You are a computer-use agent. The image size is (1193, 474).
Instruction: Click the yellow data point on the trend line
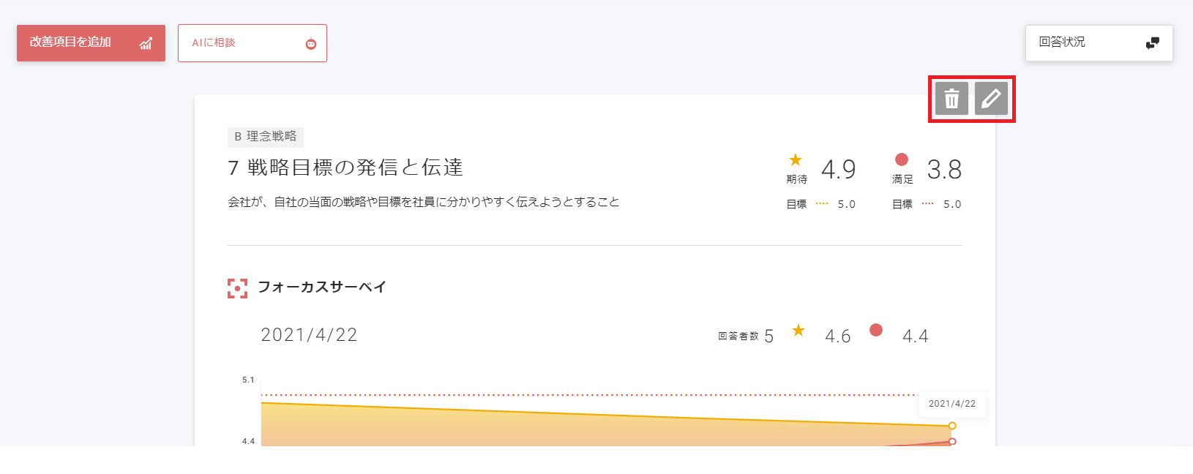(x=951, y=426)
